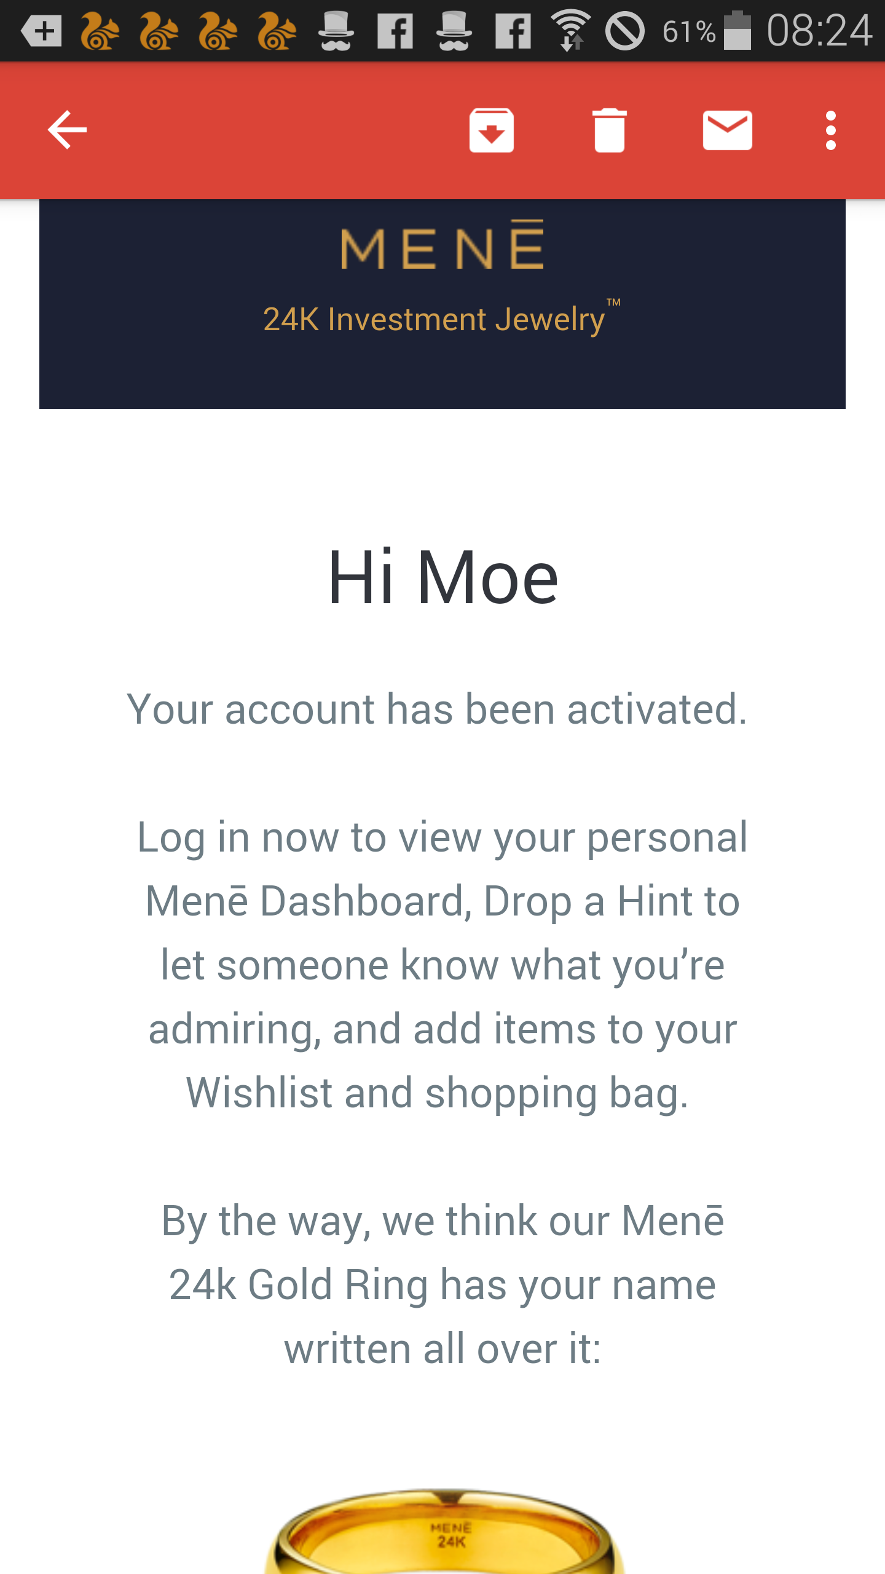
Task: Tap the 08:24 clock in status bar
Action: pyautogui.click(x=819, y=31)
